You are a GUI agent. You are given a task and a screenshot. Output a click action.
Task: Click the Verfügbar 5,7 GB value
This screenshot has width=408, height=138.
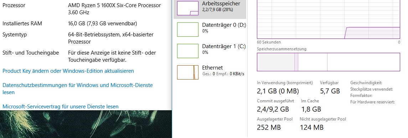(x=330, y=91)
